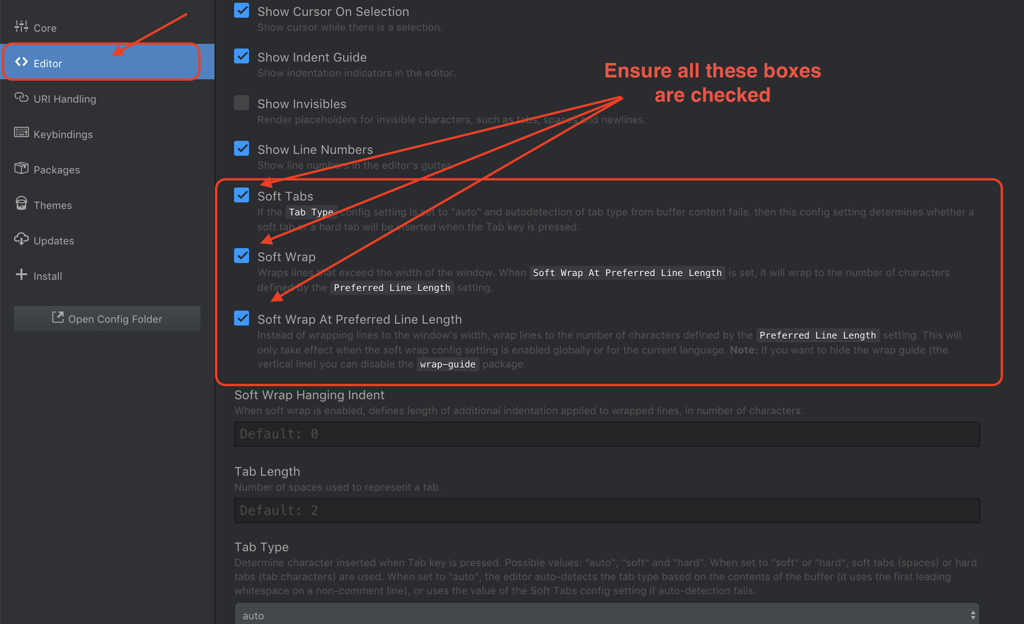Viewport: 1024px width, 624px height.
Task: Disable Show Line Numbers checkbox
Action: pos(242,148)
